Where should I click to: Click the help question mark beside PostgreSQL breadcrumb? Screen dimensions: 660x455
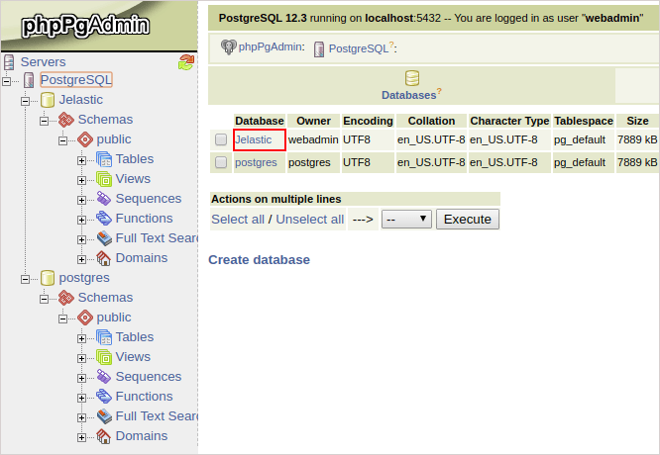click(x=391, y=45)
